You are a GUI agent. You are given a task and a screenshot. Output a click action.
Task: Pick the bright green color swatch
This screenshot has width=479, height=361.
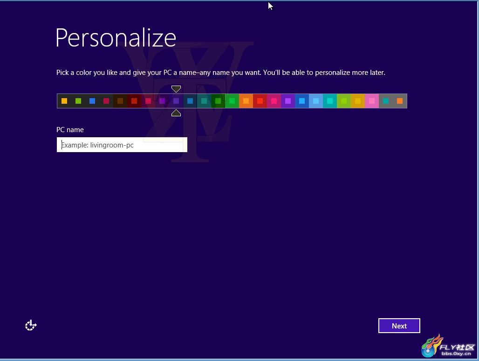tap(232, 101)
